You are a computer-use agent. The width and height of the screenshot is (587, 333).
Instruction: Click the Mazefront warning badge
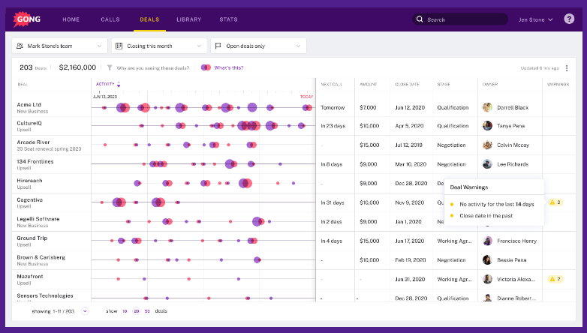(555, 279)
